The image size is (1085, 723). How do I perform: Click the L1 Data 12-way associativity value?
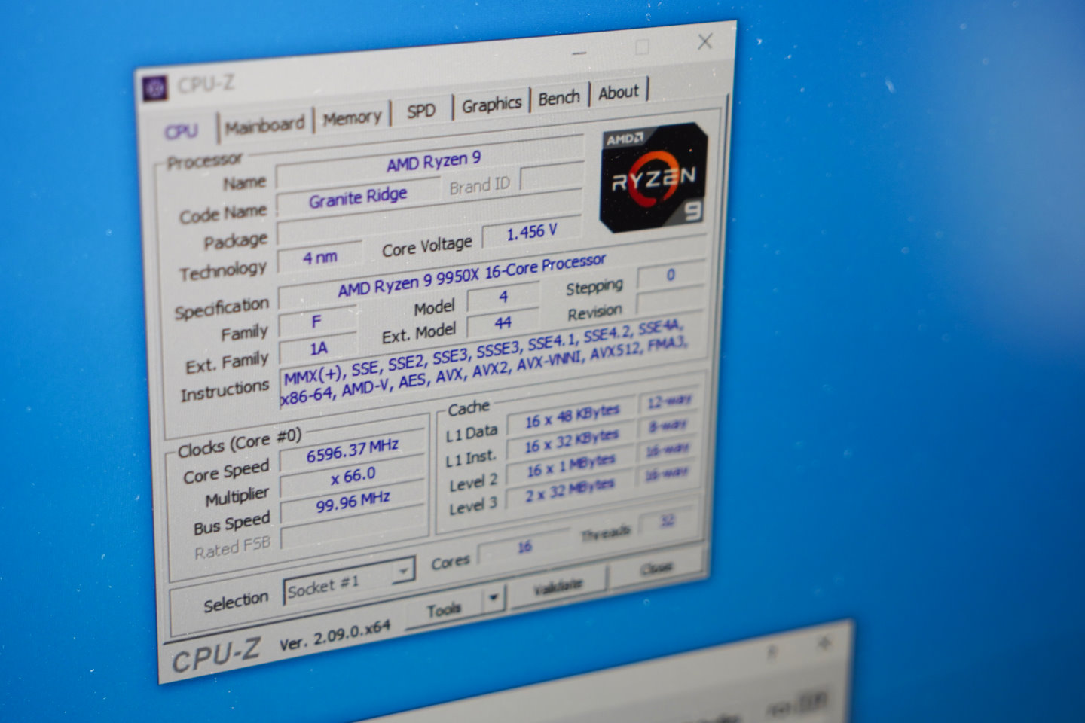(669, 401)
